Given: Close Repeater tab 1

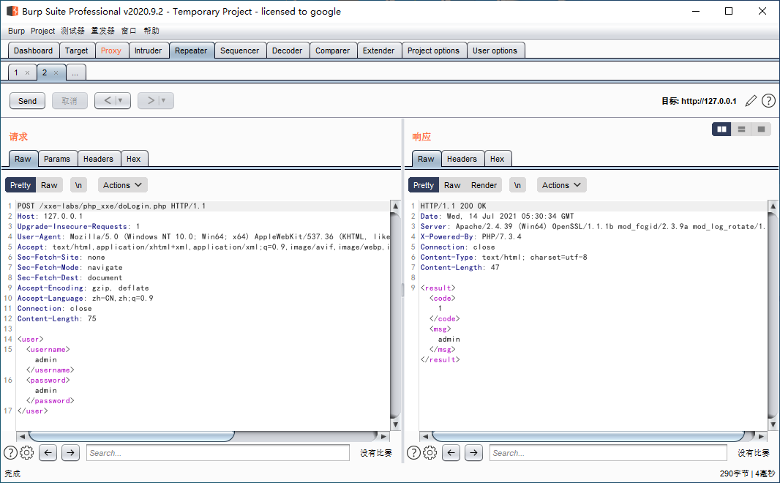Looking at the screenshot, I should pyautogui.click(x=27, y=72).
